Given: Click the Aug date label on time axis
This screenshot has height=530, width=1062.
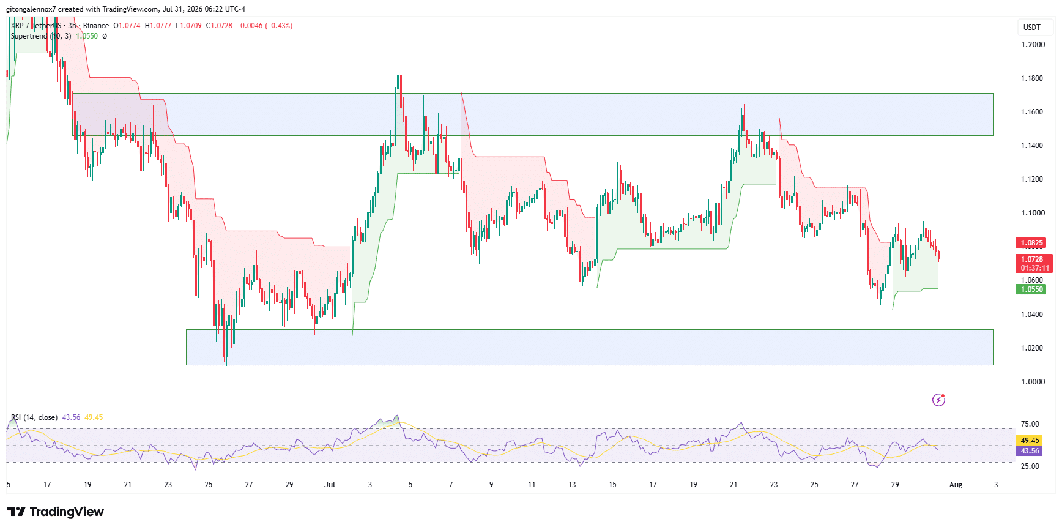Looking at the screenshot, I should click(956, 485).
